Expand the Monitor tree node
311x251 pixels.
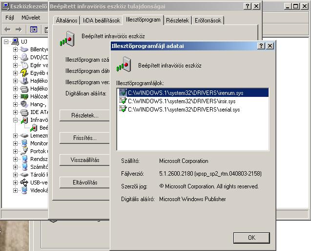click(15, 143)
